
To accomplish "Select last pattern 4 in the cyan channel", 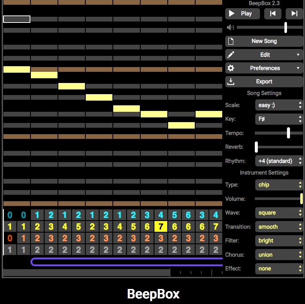I will click(x=216, y=215).
